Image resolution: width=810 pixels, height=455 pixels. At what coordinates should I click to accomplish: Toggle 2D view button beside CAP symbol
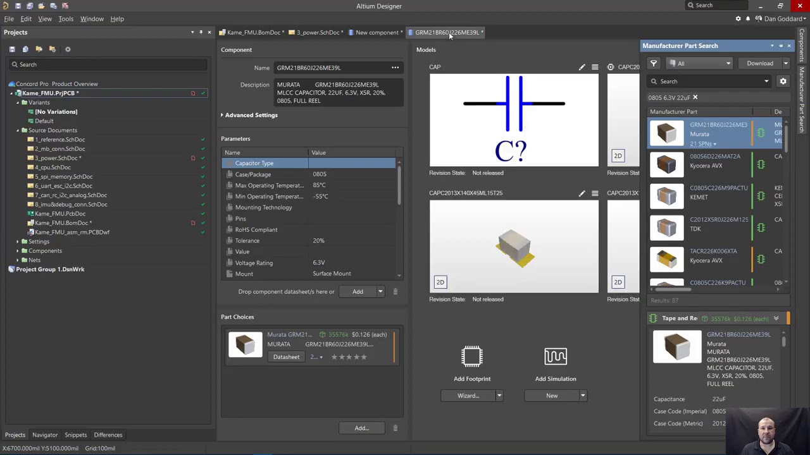618,156
